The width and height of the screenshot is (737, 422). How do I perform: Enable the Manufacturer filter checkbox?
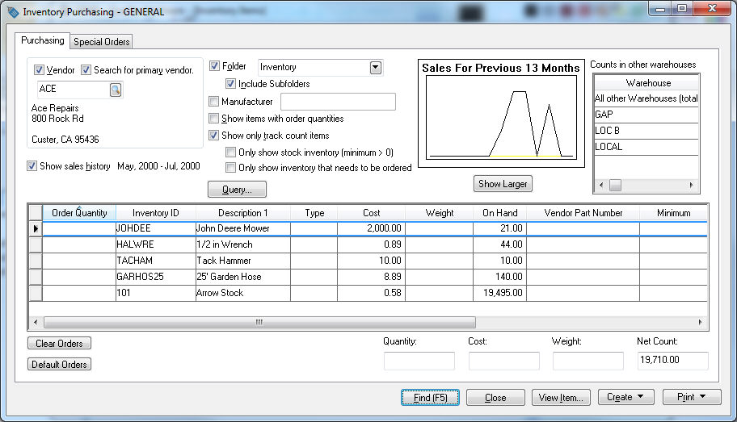[x=214, y=102]
